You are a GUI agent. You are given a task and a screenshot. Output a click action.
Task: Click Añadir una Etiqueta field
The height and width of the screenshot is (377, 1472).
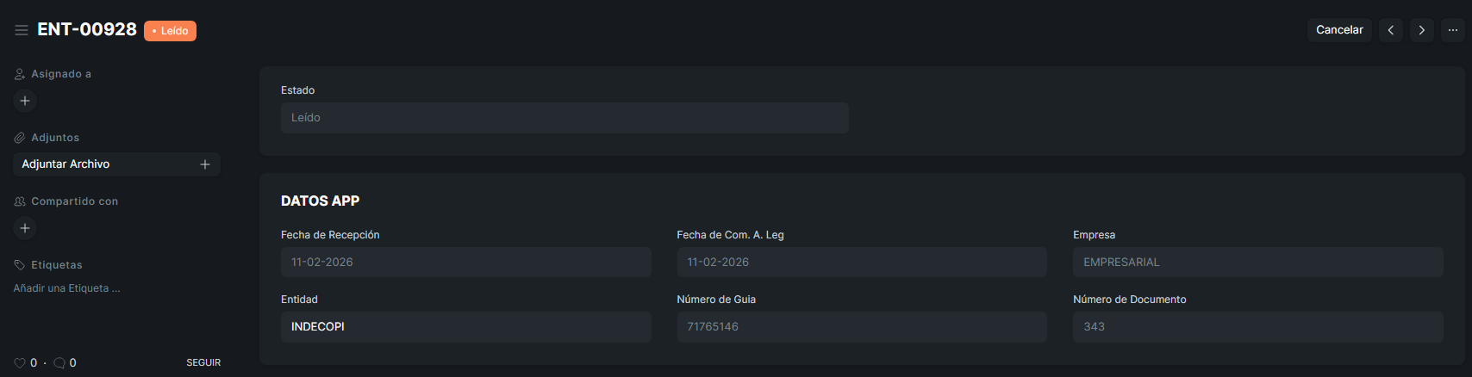[x=67, y=288]
